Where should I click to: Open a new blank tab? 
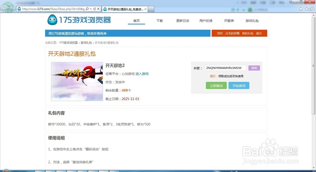151,9
